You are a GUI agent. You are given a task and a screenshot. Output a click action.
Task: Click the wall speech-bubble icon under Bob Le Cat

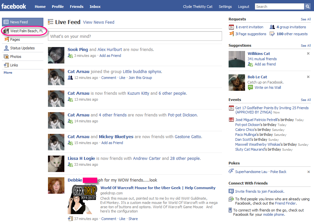pyautogui.click(x=250, y=87)
